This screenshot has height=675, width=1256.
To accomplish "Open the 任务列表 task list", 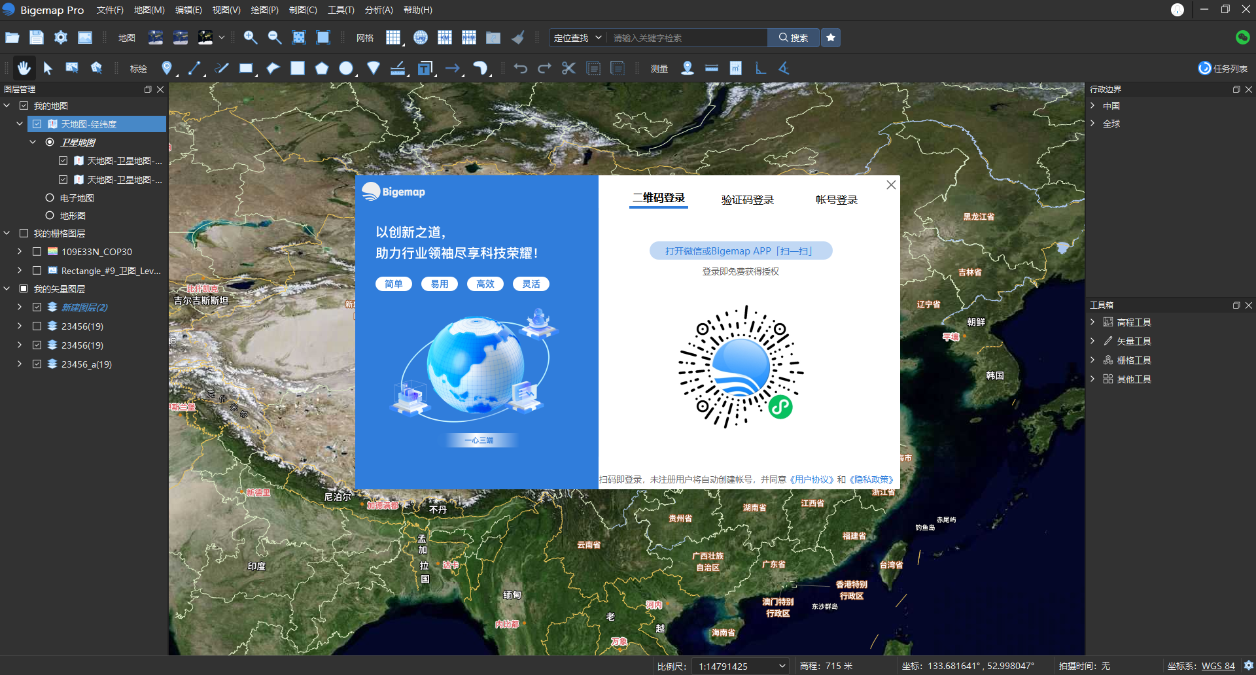I will pyautogui.click(x=1223, y=68).
